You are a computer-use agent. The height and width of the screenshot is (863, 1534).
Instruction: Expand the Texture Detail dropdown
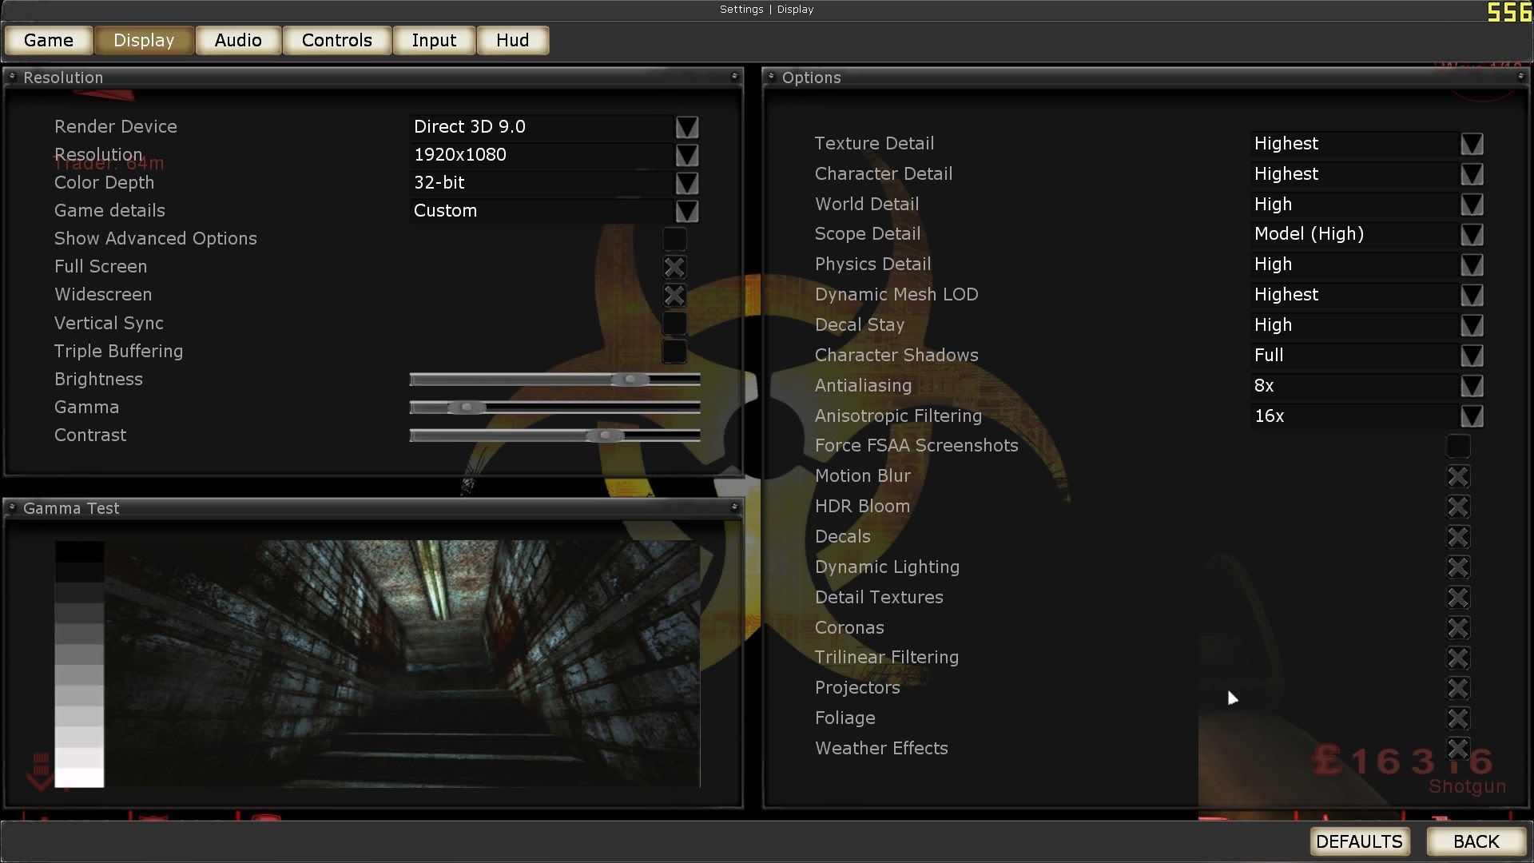1472,144
